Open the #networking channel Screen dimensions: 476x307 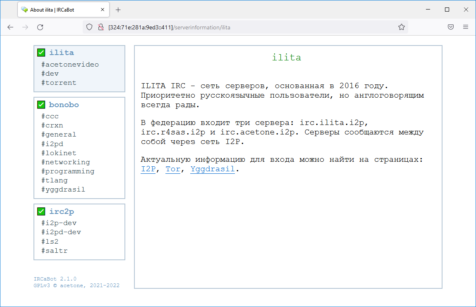point(66,162)
